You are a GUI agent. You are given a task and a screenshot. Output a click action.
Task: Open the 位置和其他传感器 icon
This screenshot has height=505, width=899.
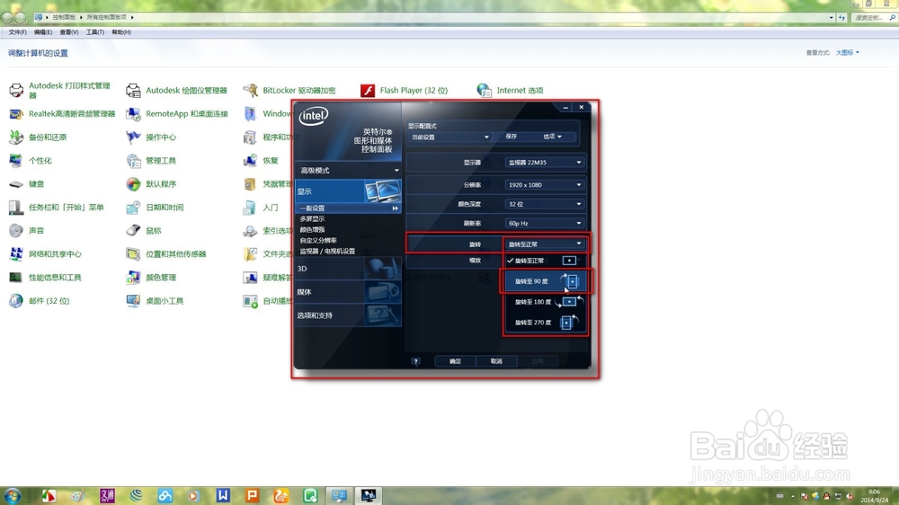tap(133, 254)
